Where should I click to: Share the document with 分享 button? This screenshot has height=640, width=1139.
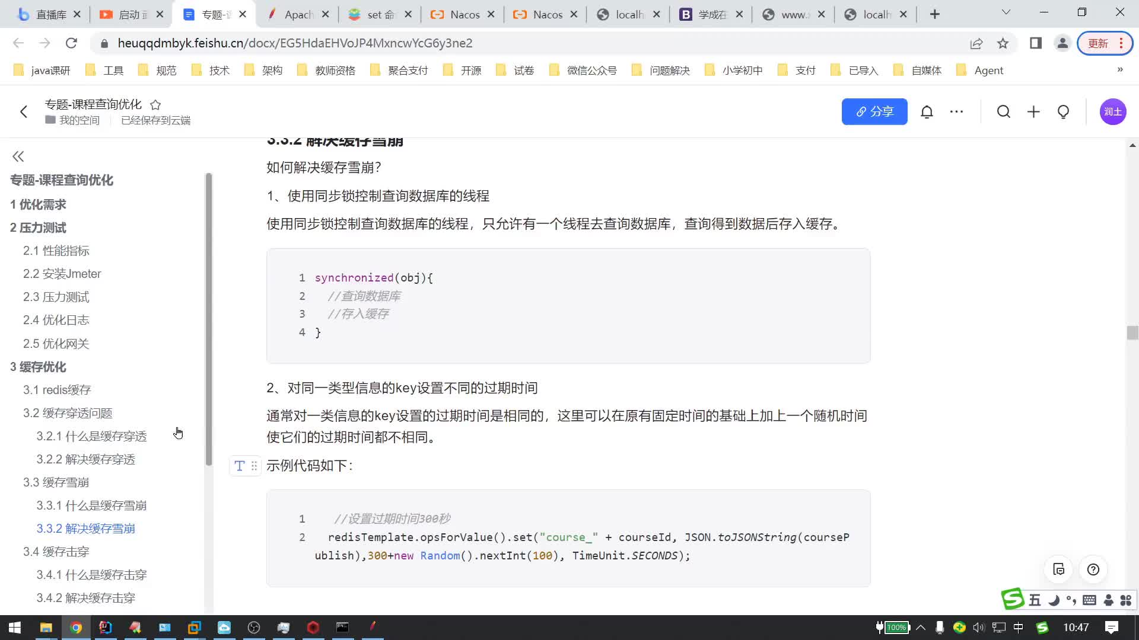(874, 111)
